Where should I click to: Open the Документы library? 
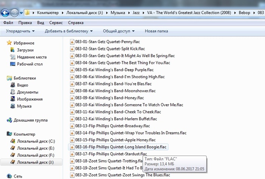pyautogui.click(x=27, y=92)
